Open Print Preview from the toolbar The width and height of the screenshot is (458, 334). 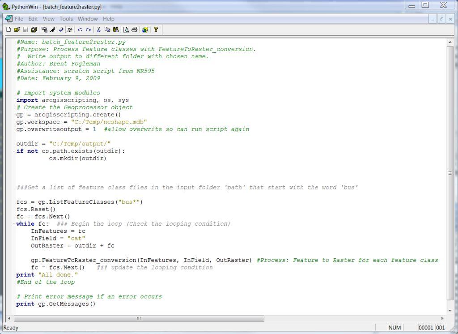(x=126, y=30)
